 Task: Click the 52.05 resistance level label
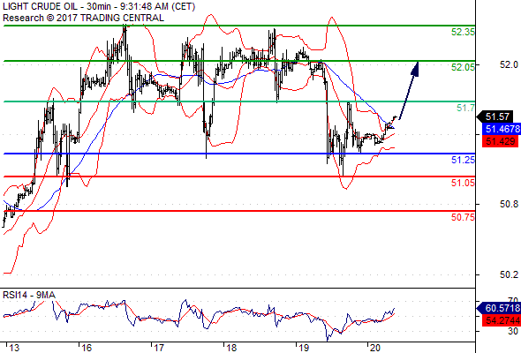(x=463, y=67)
